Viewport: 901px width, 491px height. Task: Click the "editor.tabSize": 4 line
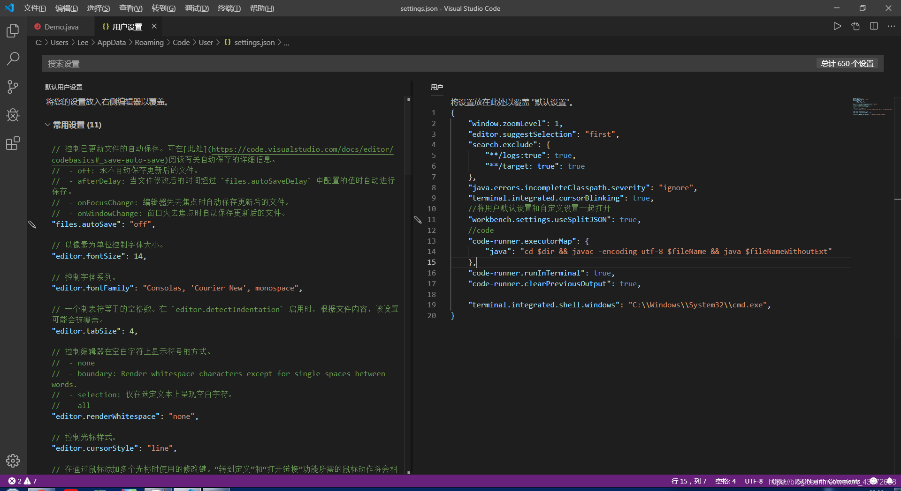(x=95, y=331)
